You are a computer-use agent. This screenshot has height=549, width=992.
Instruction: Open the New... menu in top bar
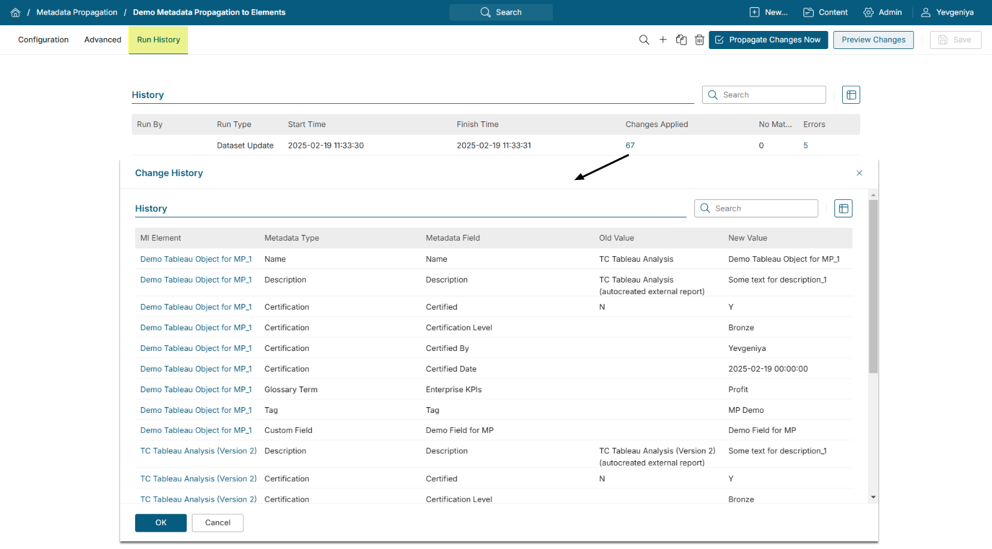pyautogui.click(x=769, y=12)
